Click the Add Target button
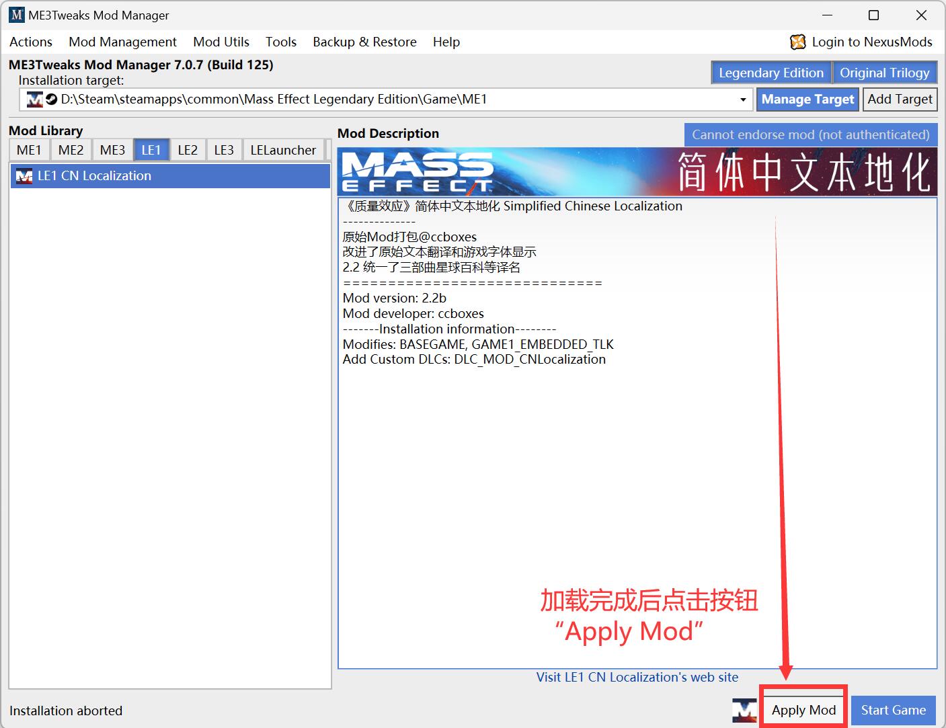 coord(900,99)
